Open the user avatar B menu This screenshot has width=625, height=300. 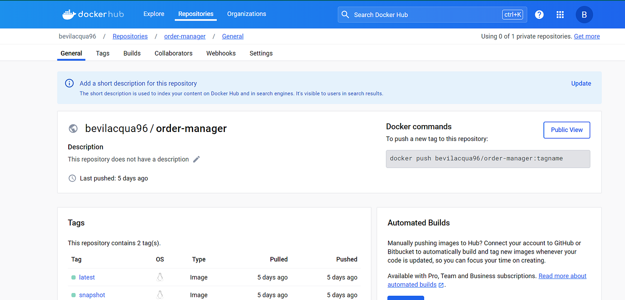pos(584,15)
